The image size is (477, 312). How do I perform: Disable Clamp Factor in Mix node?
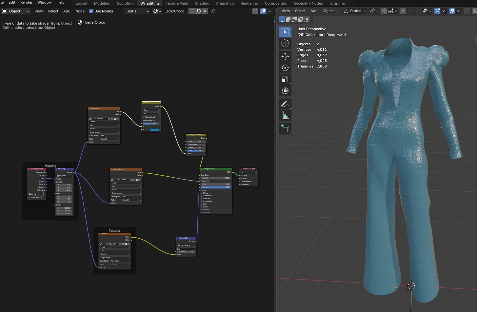(144, 120)
